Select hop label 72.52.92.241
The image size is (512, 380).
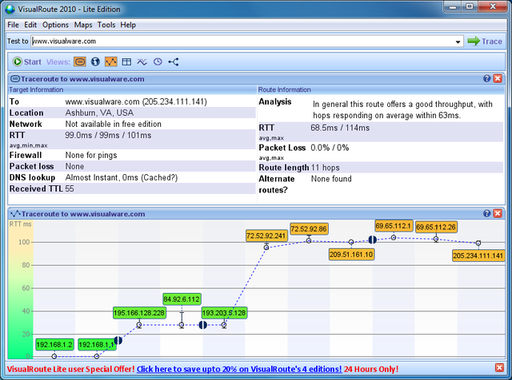(266, 236)
